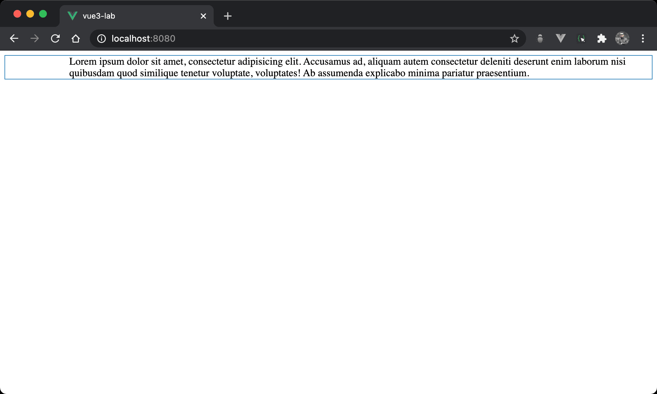Maximize window with the green button

pyautogui.click(x=43, y=14)
